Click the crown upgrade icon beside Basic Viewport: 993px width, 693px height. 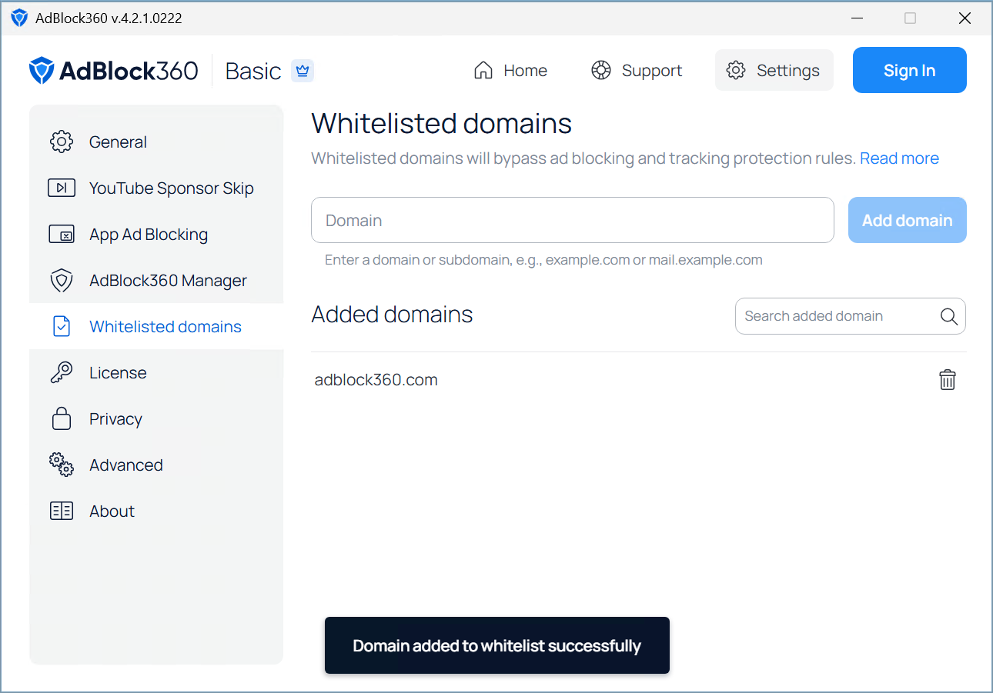pos(303,71)
